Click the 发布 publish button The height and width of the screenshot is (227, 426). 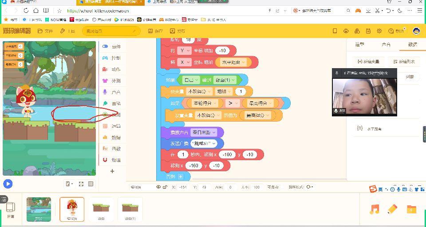(177, 31)
